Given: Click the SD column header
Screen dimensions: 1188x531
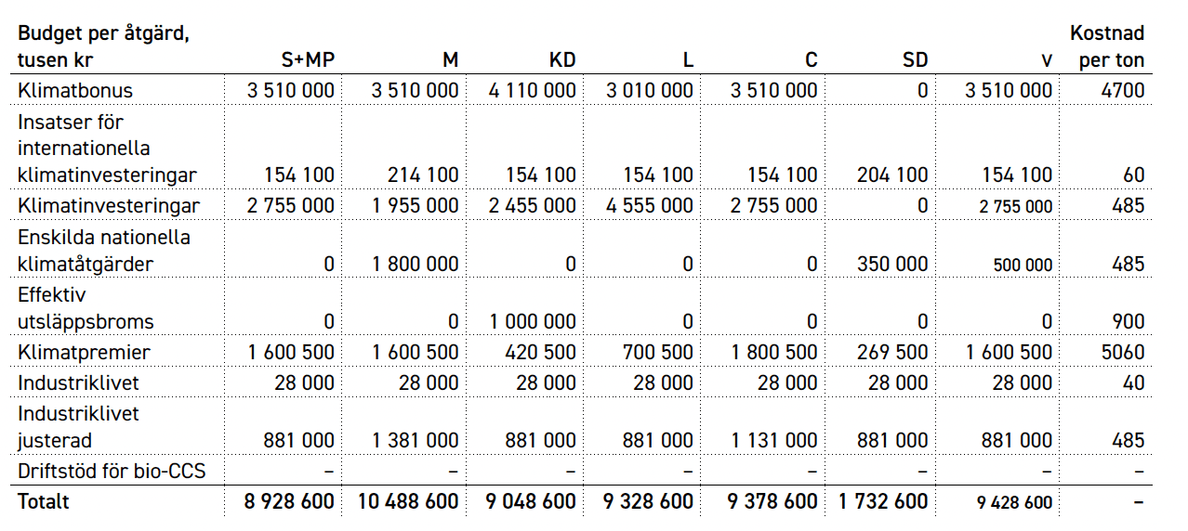Looking at the screenshot, I should point(916,60).
